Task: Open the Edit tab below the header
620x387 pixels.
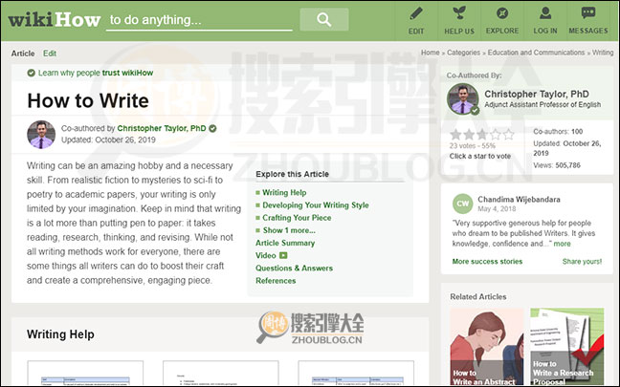Action: [x=50, y=54]
